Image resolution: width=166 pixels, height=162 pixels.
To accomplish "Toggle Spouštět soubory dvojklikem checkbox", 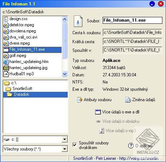I will point(75,145).
